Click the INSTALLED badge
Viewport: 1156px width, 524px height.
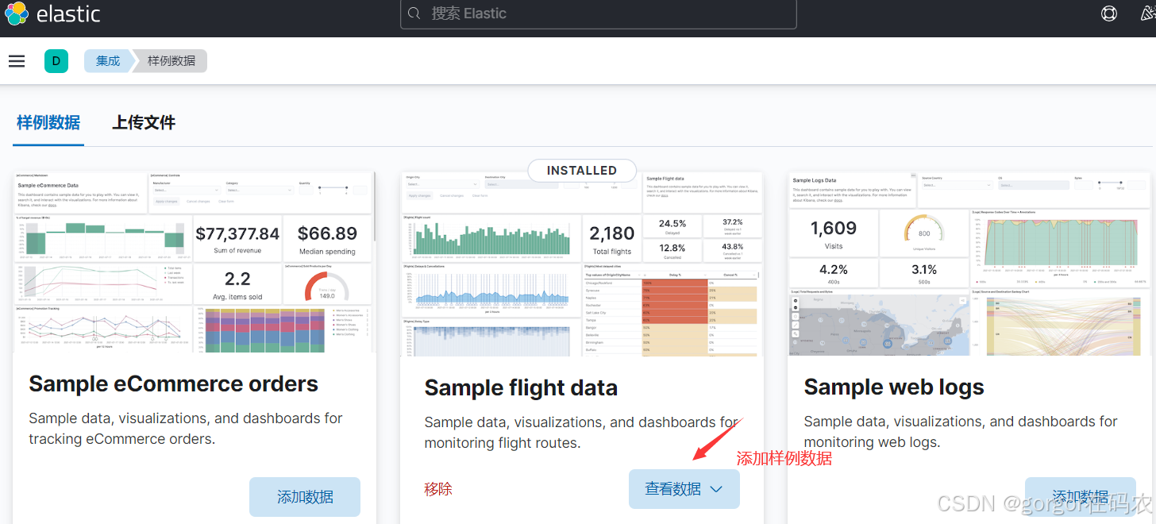click(x=582, y=171)
